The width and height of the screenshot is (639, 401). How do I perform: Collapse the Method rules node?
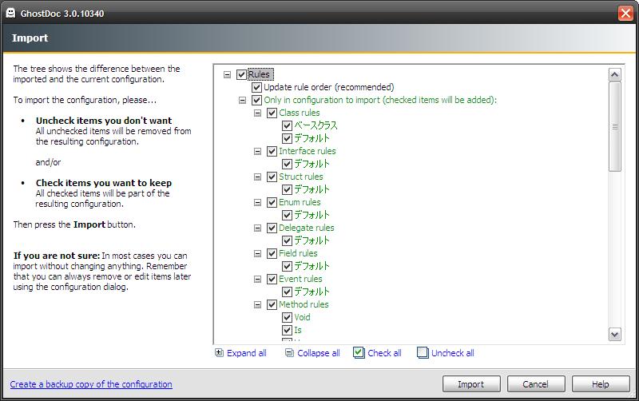pyautogui.click(x=257, y=305)
